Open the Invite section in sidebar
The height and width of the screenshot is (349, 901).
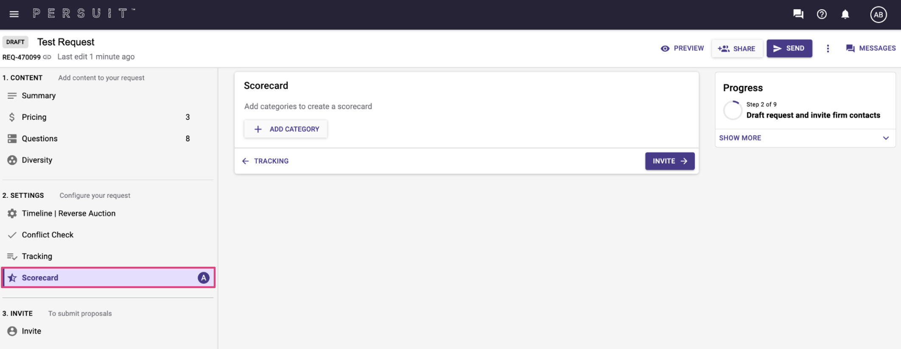pos(108,331)
